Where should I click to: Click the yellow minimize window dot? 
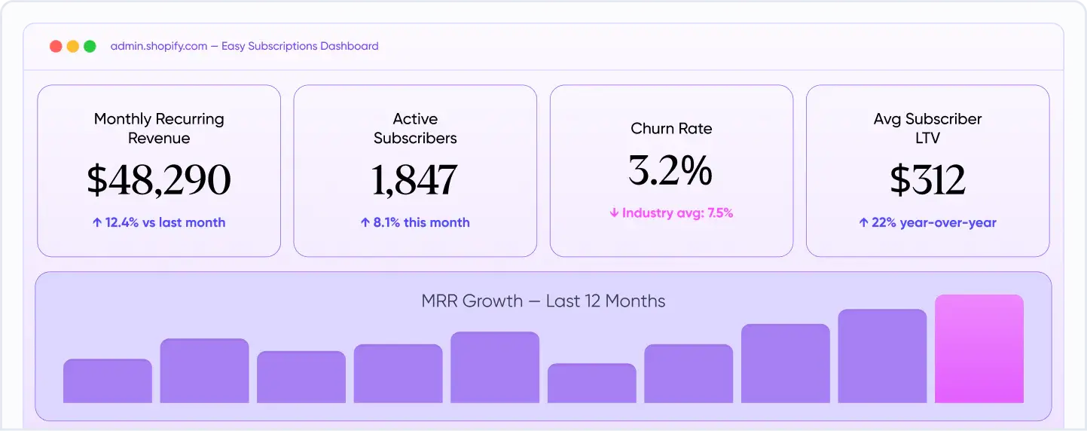tap(73, 46)
